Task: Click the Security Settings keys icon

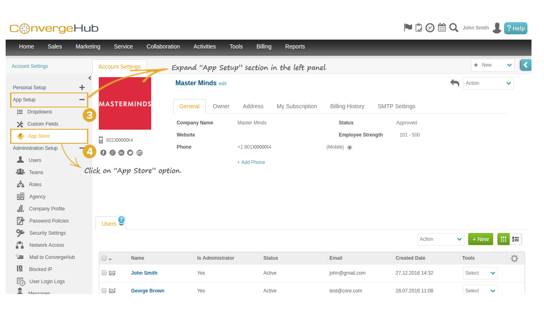Action: [20, 233]
